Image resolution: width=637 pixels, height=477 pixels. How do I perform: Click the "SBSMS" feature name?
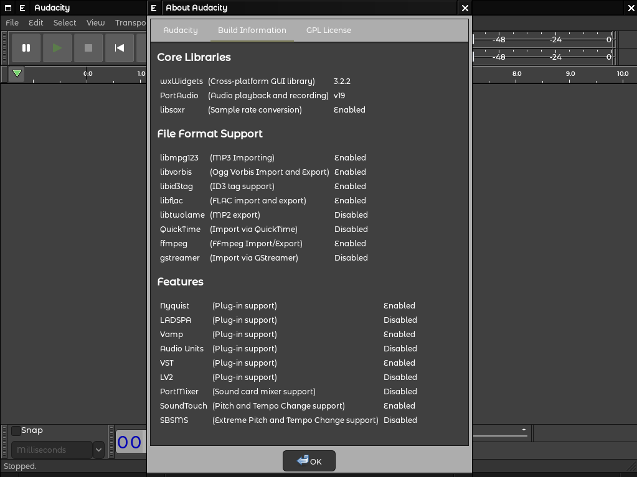pos(174,420)
